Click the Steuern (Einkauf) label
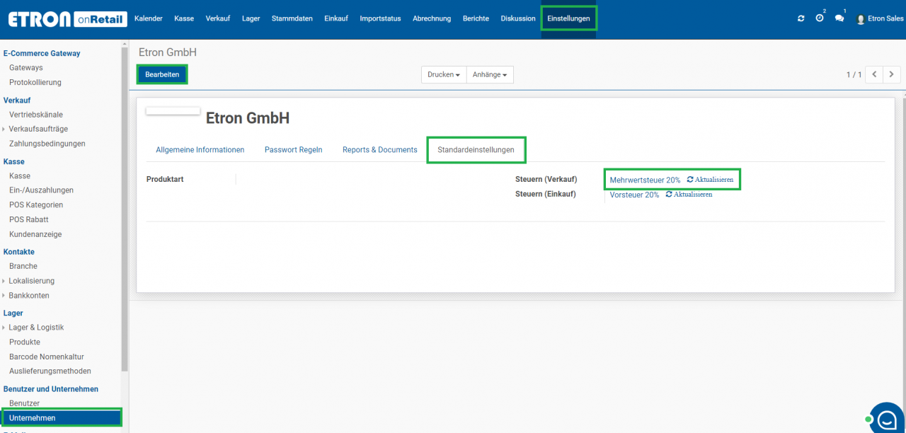Viewport: 906px width, 433px height. pyautogui.click(x=546, y=194)
